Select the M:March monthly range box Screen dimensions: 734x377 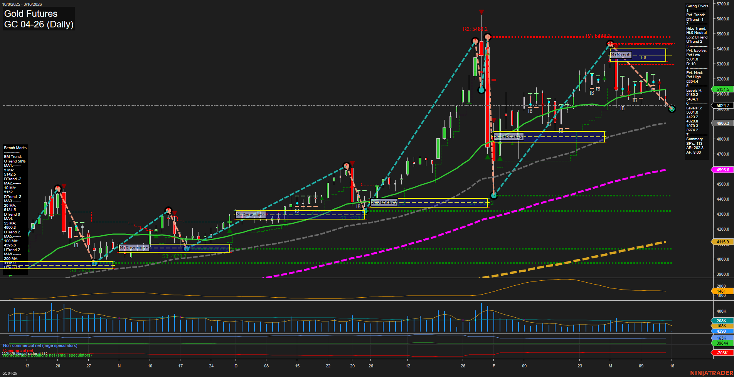(621, 55)
